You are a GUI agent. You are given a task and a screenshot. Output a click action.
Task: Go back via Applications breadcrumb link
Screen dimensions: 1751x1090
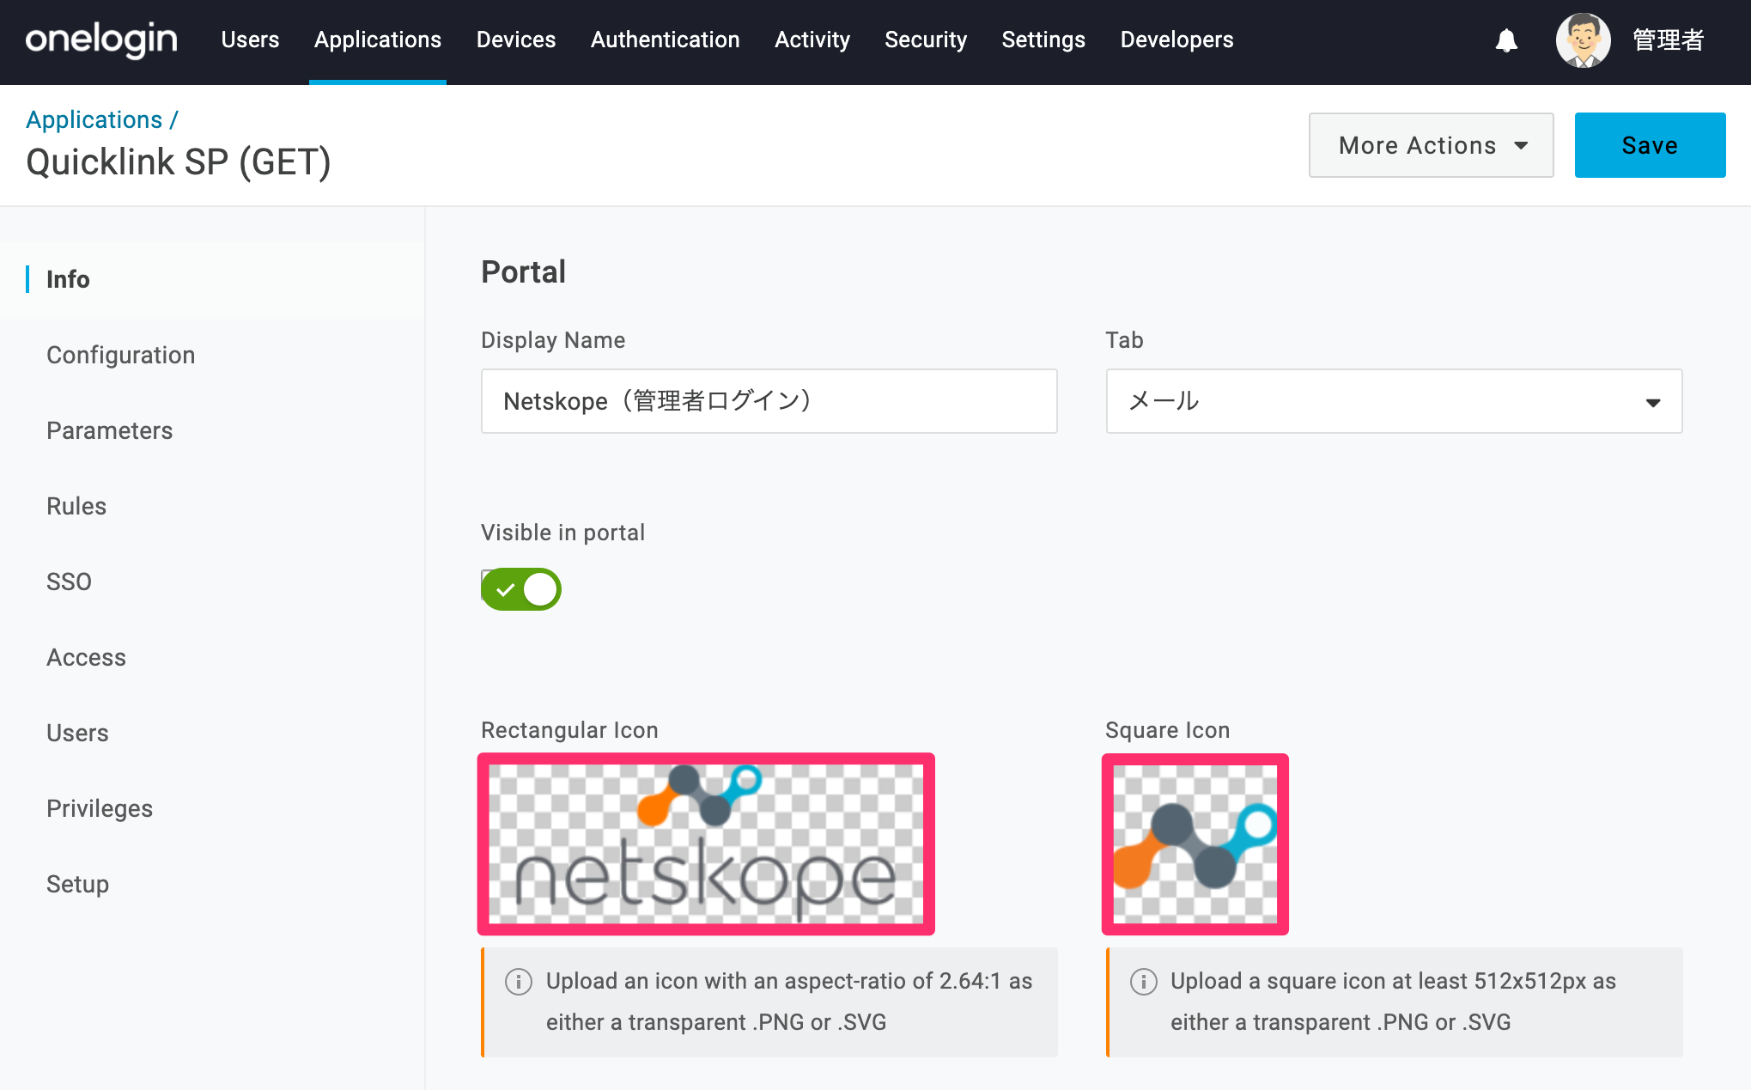(x=94, y=119)
